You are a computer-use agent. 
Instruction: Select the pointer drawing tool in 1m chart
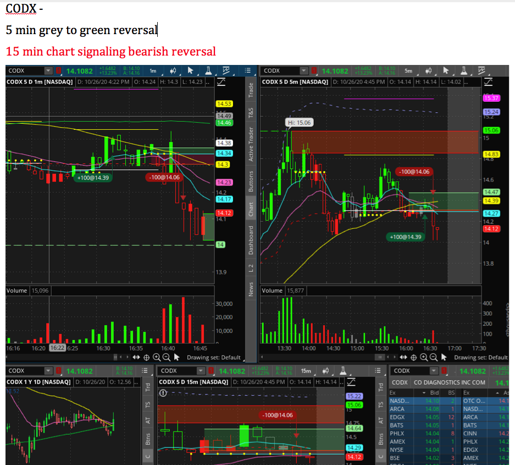coord(190,70)
